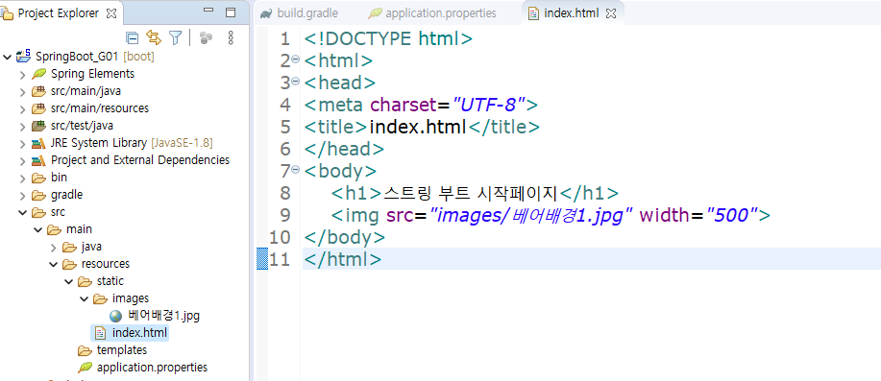Expand Project and External Dependencies
881x381 pixels.
pyautogui.click(x=22, y=161)
